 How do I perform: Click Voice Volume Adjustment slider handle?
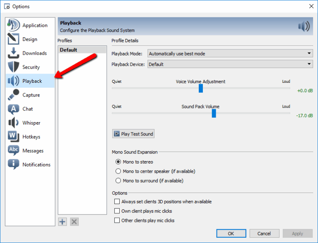point(201,89)
